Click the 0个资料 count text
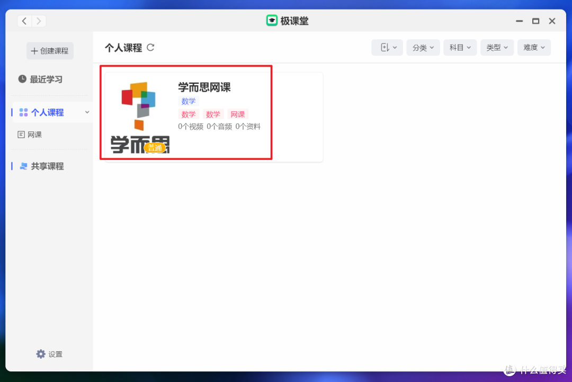 pos(248,127)
